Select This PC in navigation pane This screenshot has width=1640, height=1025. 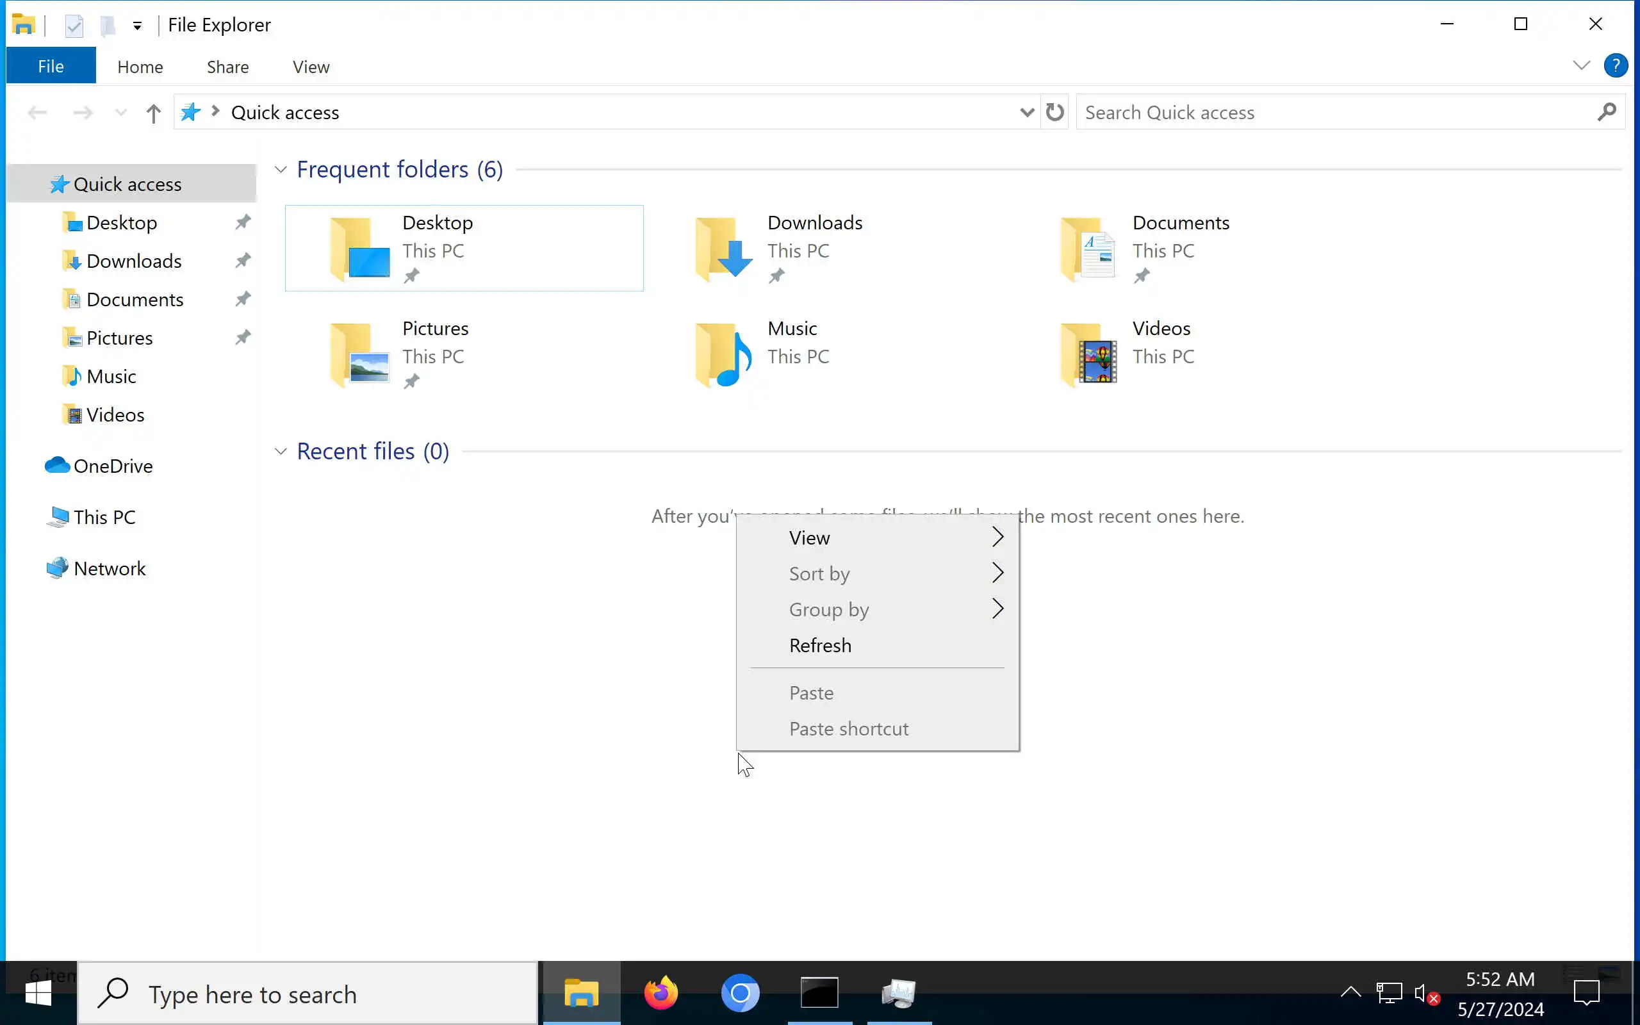104,517
